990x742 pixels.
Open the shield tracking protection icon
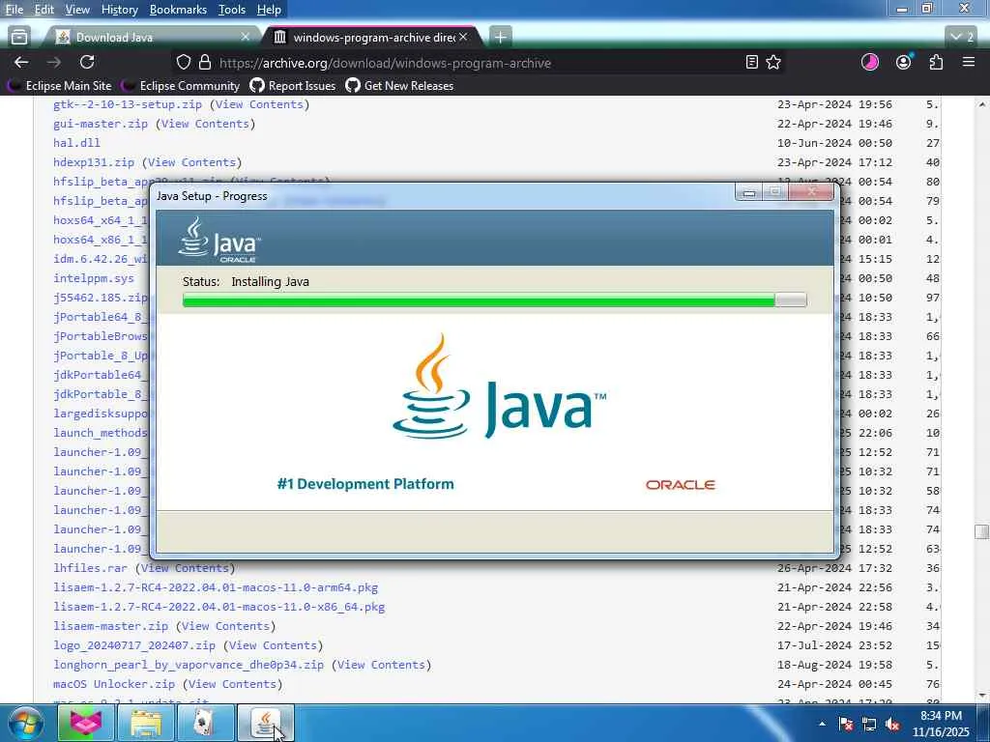coord(183,62)
